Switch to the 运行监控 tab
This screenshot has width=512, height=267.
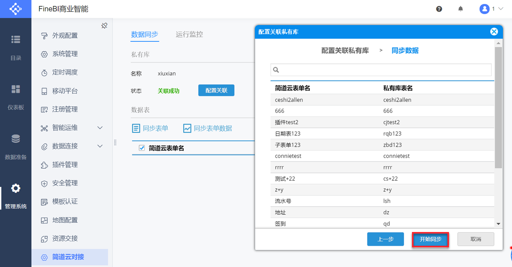point(189,34)
